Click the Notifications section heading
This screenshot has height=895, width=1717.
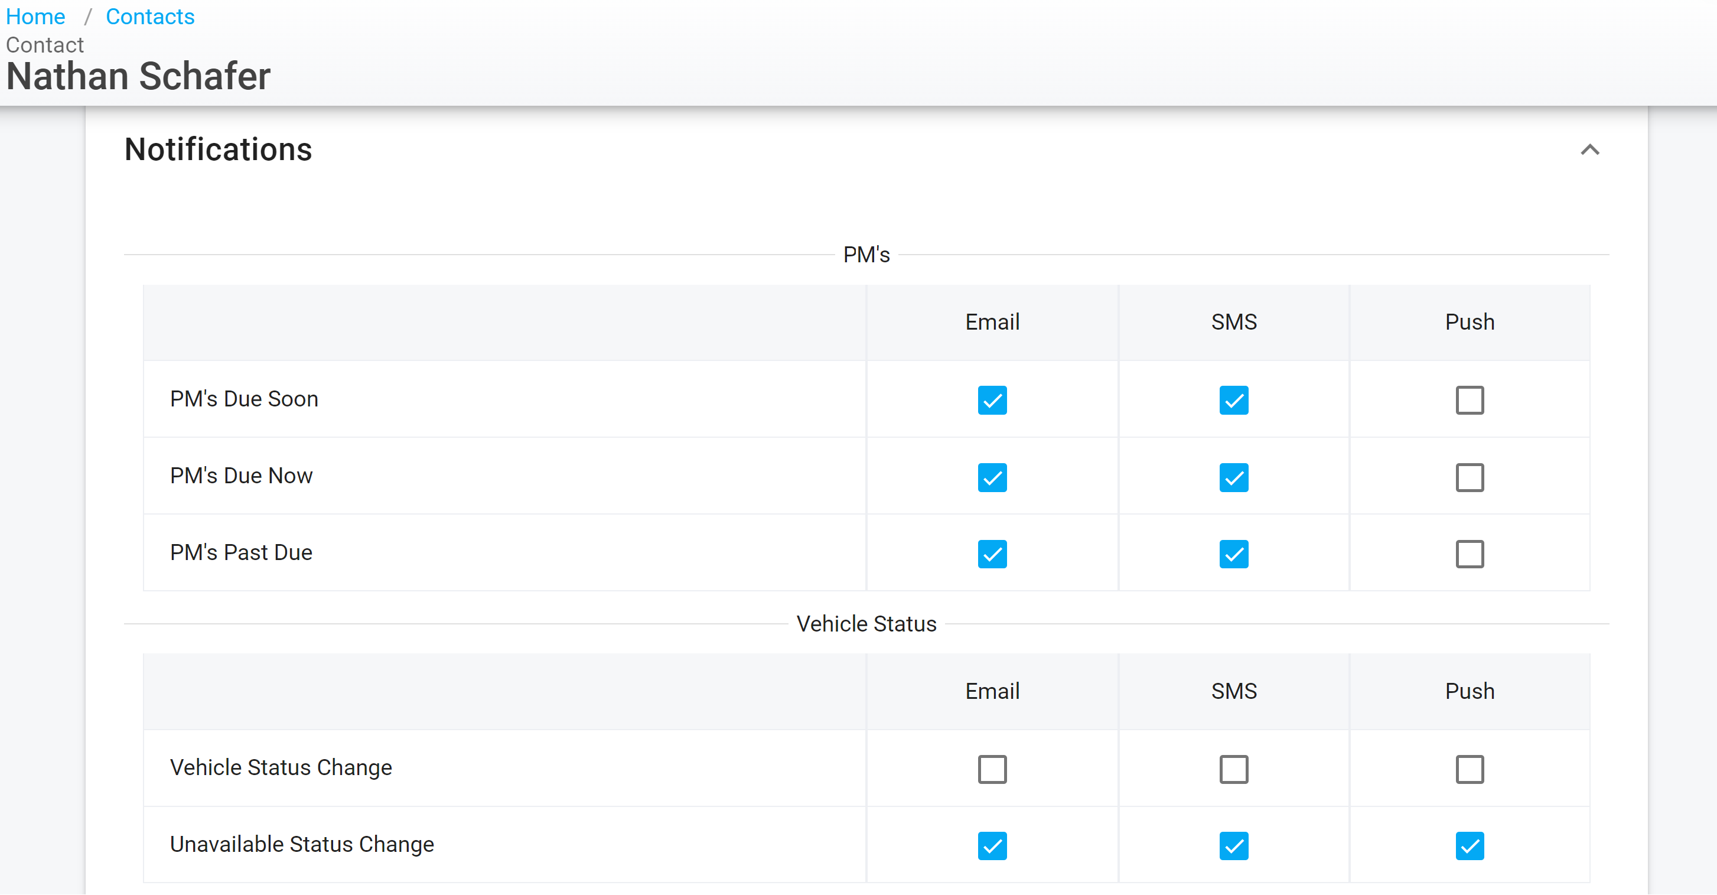[218, 149]
